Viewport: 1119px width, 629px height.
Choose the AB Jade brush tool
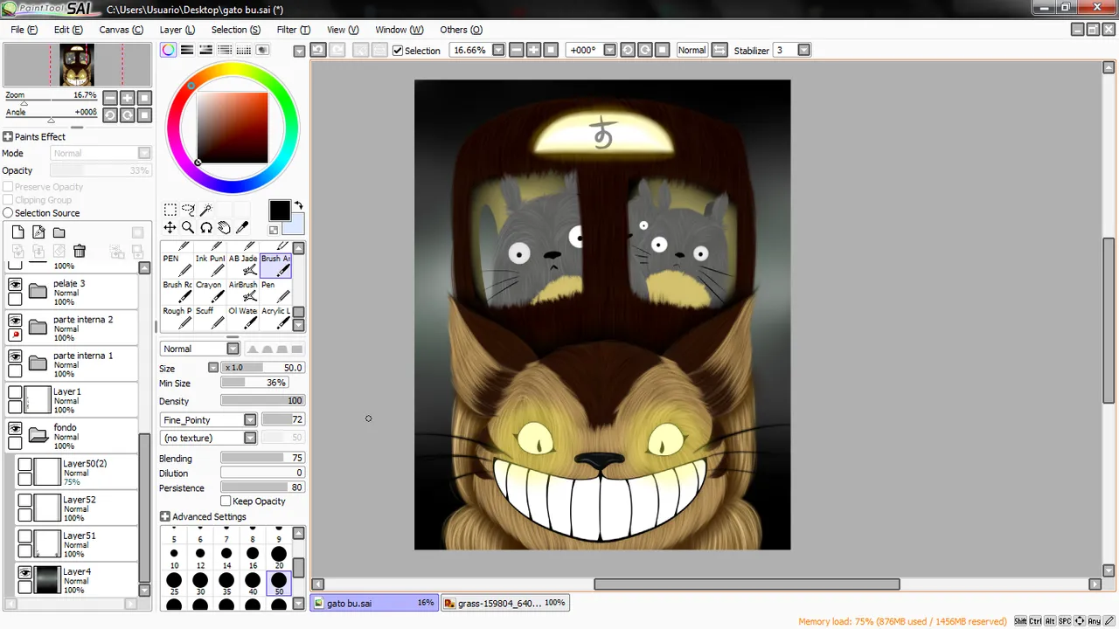coord(242,266)
